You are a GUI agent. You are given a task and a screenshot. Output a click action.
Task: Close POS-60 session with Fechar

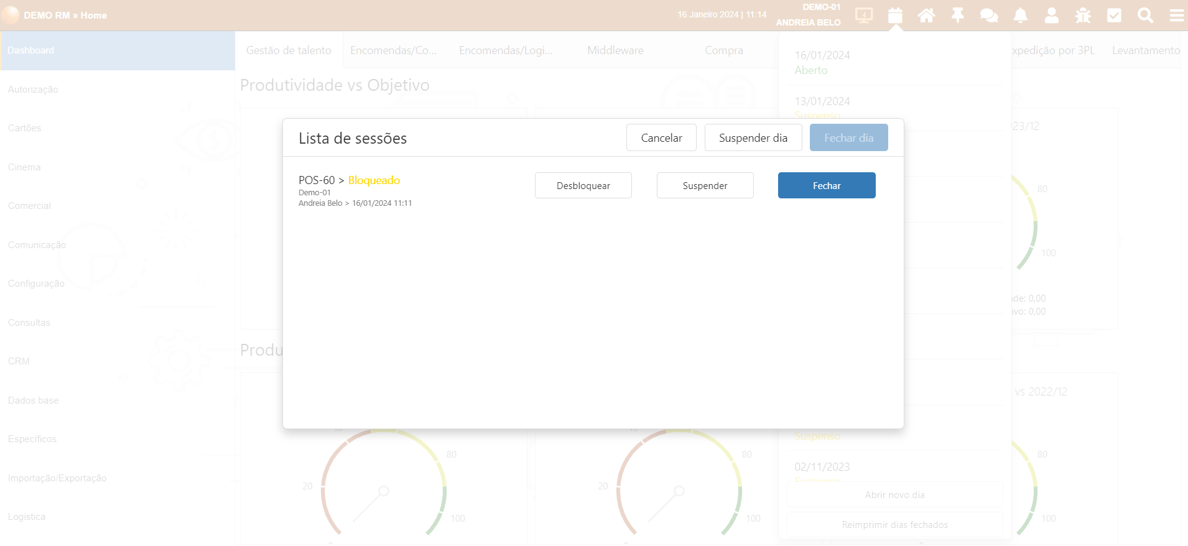point(827,185)
